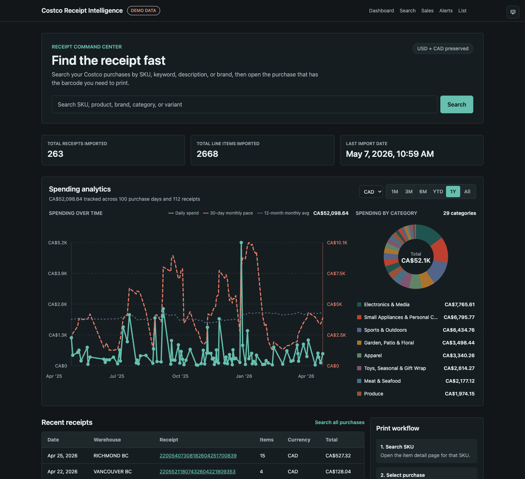Click the Currency column header
This screenshot has width=525, height=479.
299,440
